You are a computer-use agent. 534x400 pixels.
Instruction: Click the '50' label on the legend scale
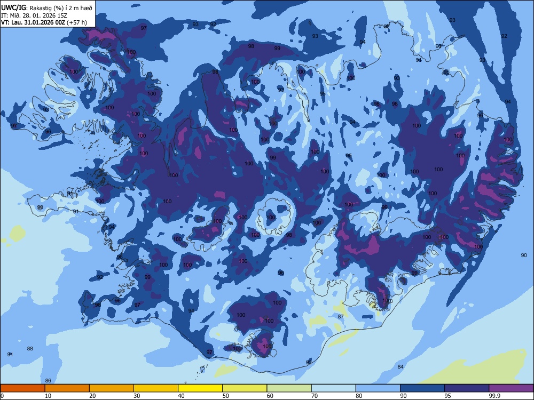pyautogui.click(x=225, y=396)
